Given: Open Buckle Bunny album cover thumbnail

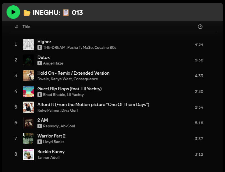Looking at the screenshot, I should coord(28,154).
